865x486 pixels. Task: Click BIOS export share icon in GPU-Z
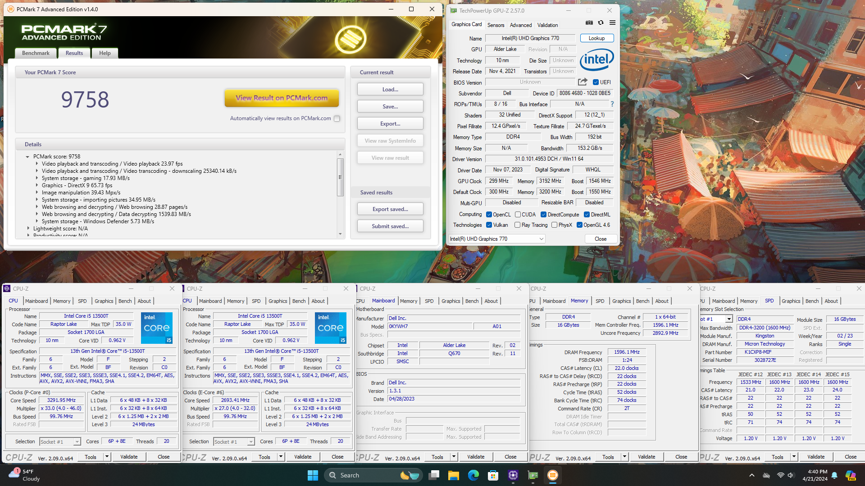tap(583, 82)
